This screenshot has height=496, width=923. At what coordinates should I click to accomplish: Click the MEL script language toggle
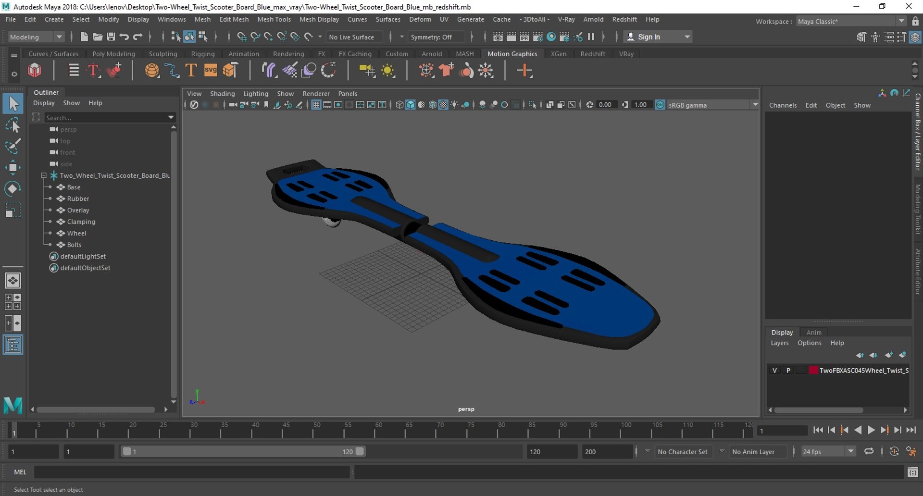(20, 472)
